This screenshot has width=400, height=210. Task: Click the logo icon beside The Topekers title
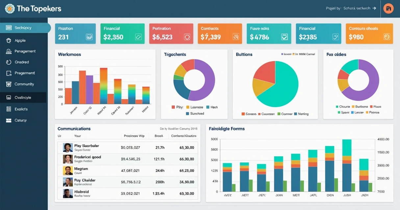tap(9, 8)
